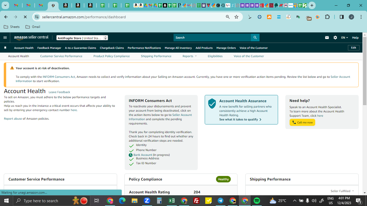367x206 pixels.
Task: Open the Seller Fulfilled dropdown
Action: click(x=342, y=191)
